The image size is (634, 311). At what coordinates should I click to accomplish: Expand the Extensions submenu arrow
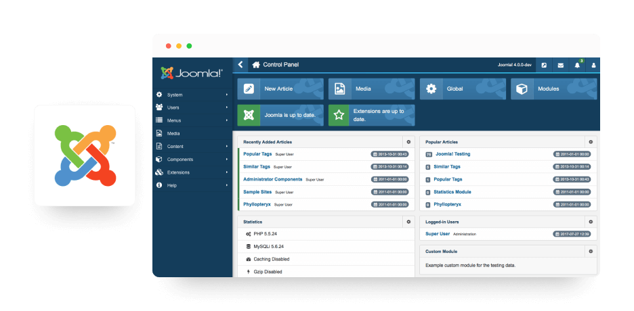pos(227,172)
